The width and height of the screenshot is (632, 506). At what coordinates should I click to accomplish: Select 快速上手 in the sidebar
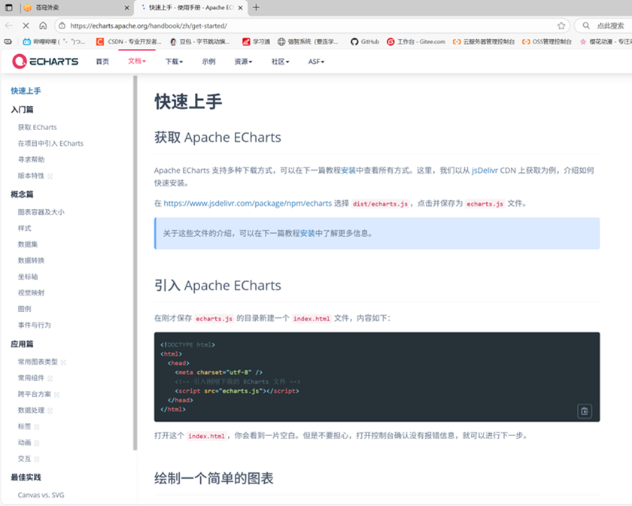26,91
